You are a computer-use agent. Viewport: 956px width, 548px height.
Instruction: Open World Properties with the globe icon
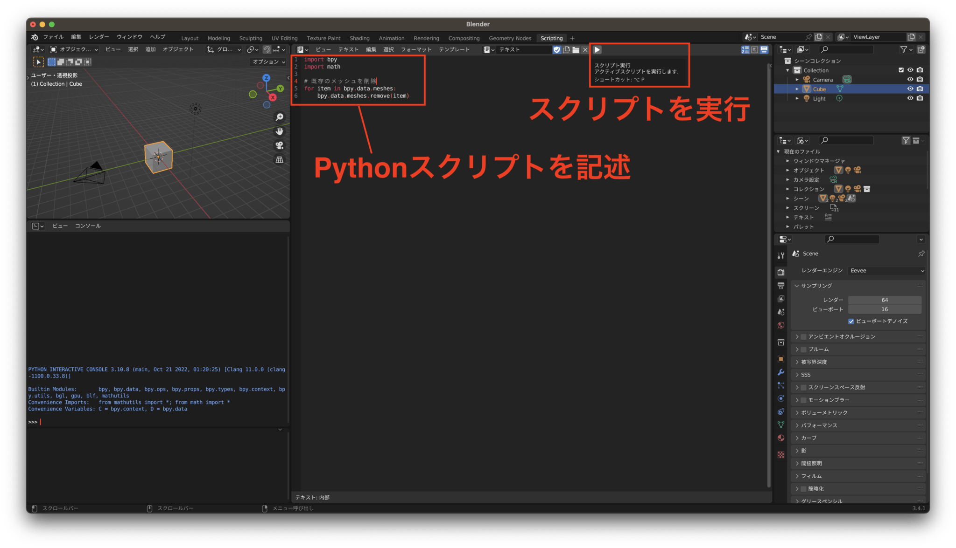tap(781, 323)
